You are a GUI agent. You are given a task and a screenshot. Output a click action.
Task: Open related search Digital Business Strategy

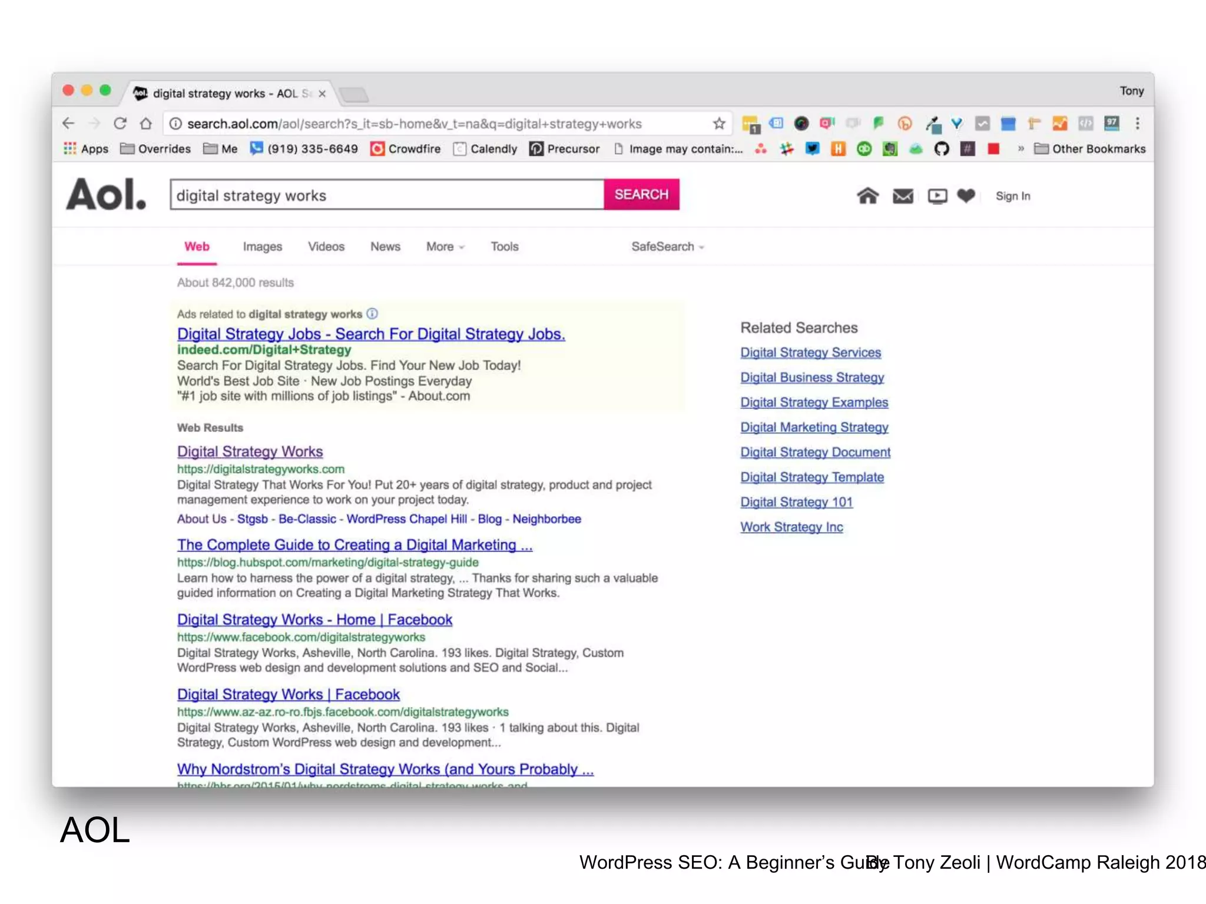[x=812, y=377]
